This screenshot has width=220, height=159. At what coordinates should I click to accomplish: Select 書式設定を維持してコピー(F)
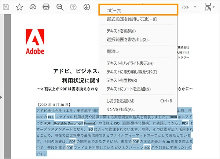click(138, 19)
